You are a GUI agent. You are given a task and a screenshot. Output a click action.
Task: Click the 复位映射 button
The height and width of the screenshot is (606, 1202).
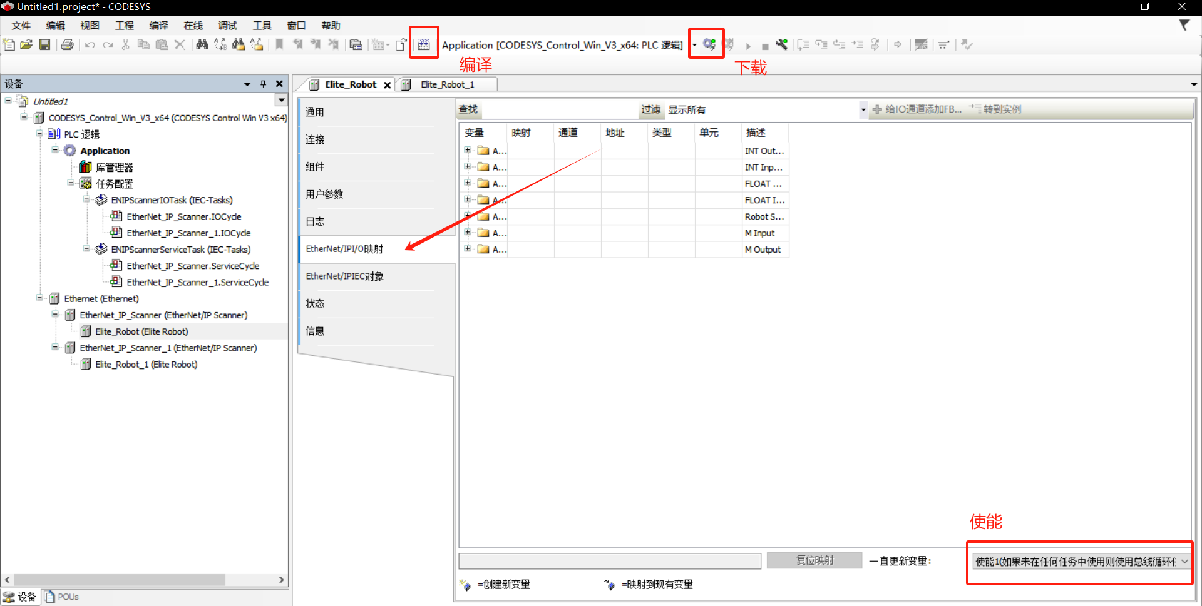point(814,560)
